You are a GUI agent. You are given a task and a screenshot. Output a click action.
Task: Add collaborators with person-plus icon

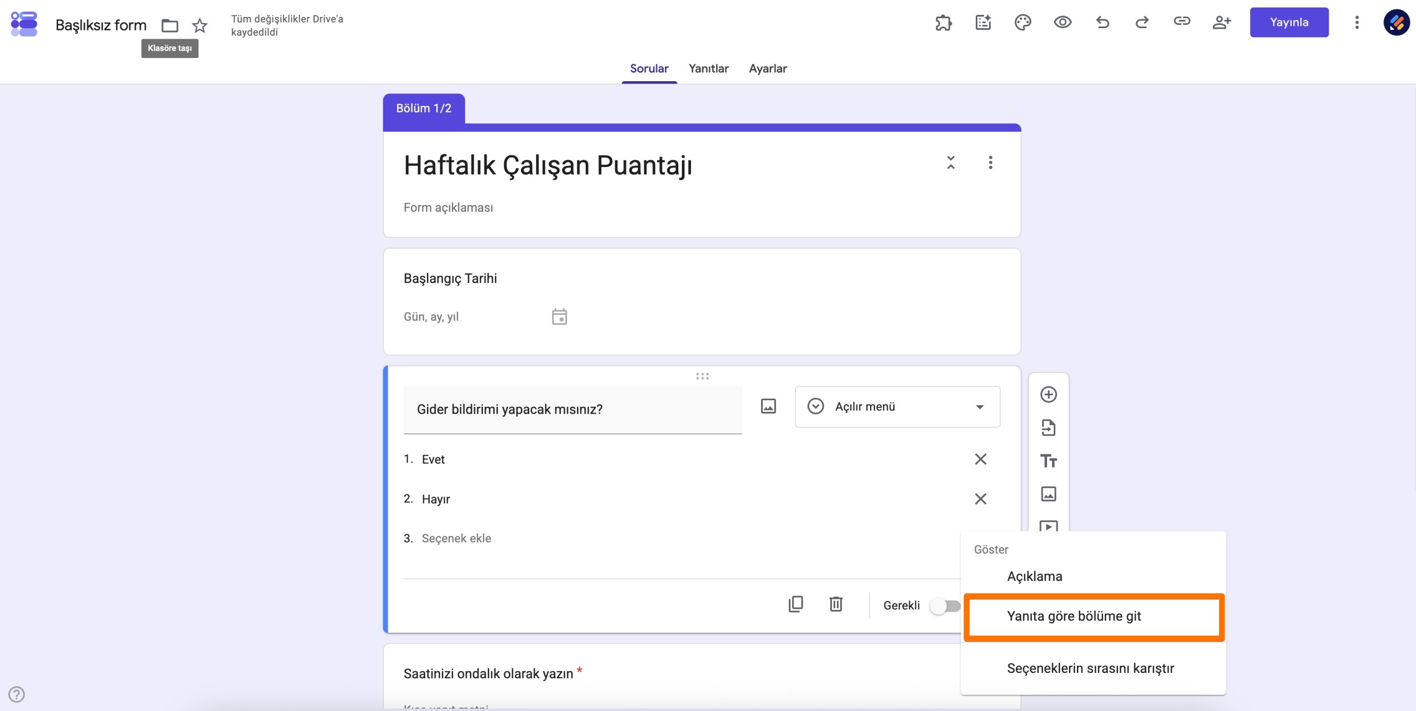1222,23
